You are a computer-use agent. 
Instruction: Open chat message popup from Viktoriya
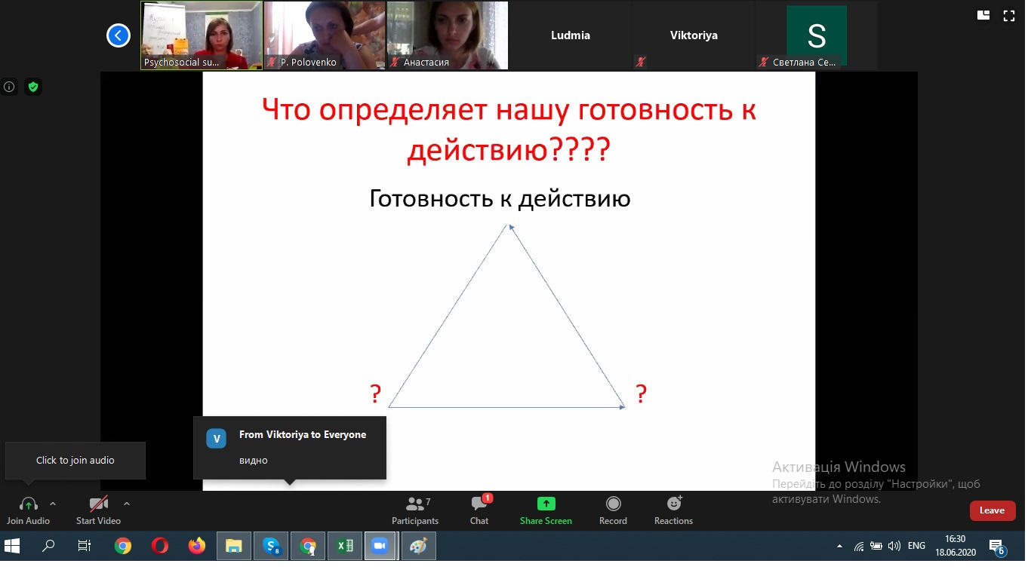290,448
